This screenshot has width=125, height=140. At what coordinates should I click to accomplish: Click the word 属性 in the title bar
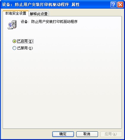[x=75, y=5]
